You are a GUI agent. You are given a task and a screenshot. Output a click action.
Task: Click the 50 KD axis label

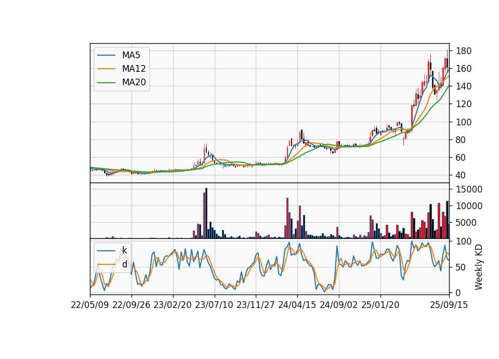click(x=461, y=267)
